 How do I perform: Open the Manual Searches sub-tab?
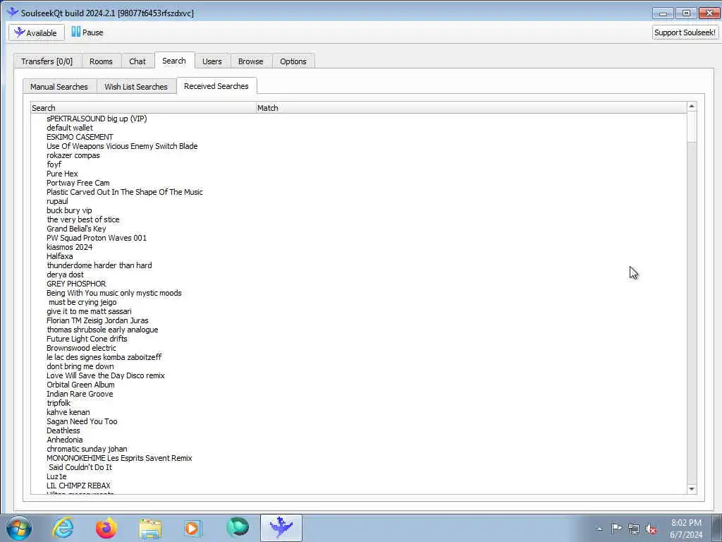coord(59,87)
